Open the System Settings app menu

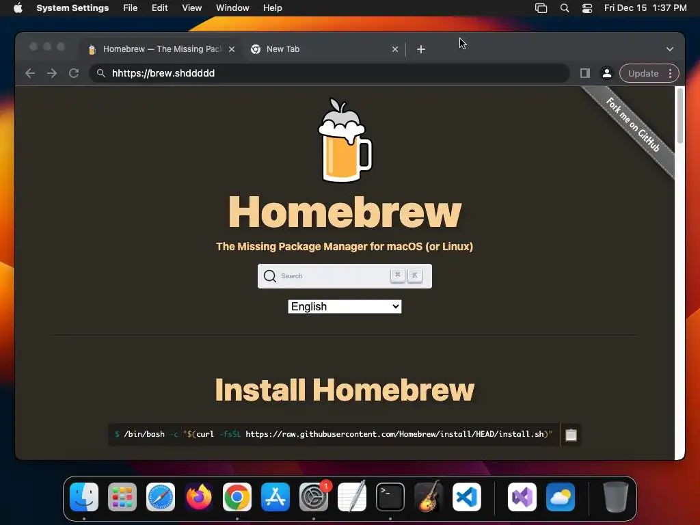coord(72,8)
